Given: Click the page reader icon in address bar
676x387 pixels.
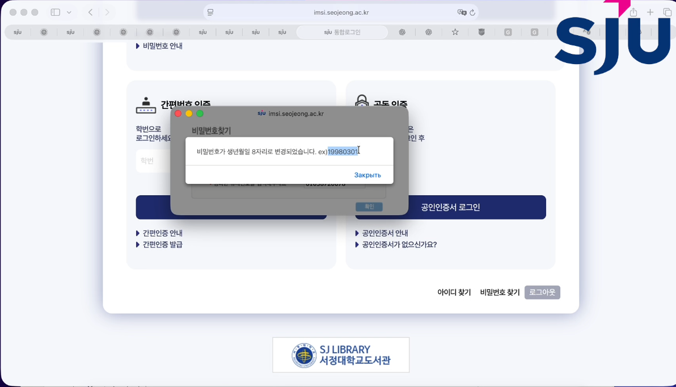Looking at the screenshot, I should 210,12.
